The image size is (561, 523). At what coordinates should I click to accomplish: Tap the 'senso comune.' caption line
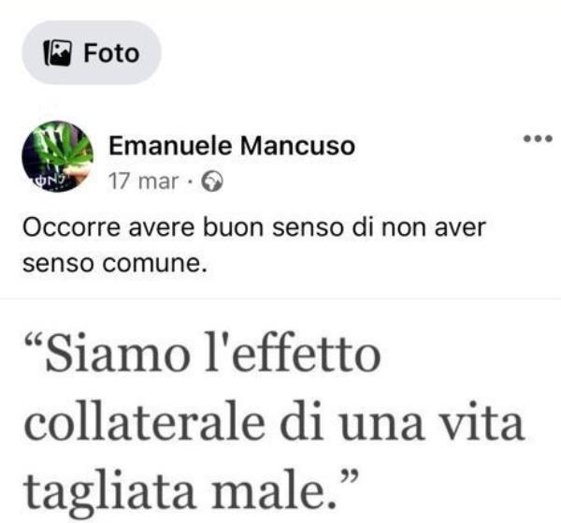pos(115,264)
